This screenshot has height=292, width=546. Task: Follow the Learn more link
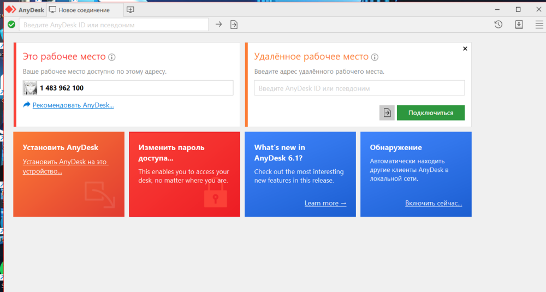pos(325,203)
